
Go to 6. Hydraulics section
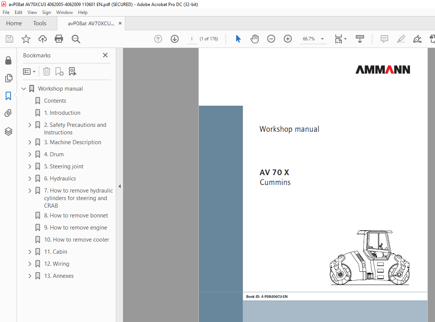[x=60, y=179]
